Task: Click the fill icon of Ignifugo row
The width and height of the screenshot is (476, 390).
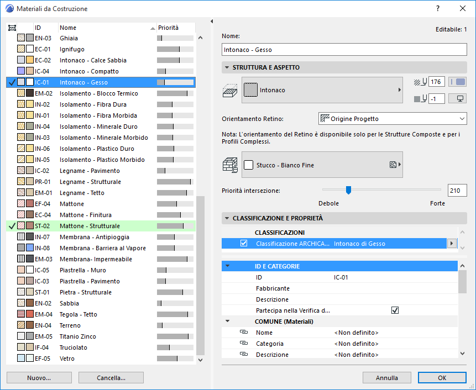Action: (x=21, y=49)
